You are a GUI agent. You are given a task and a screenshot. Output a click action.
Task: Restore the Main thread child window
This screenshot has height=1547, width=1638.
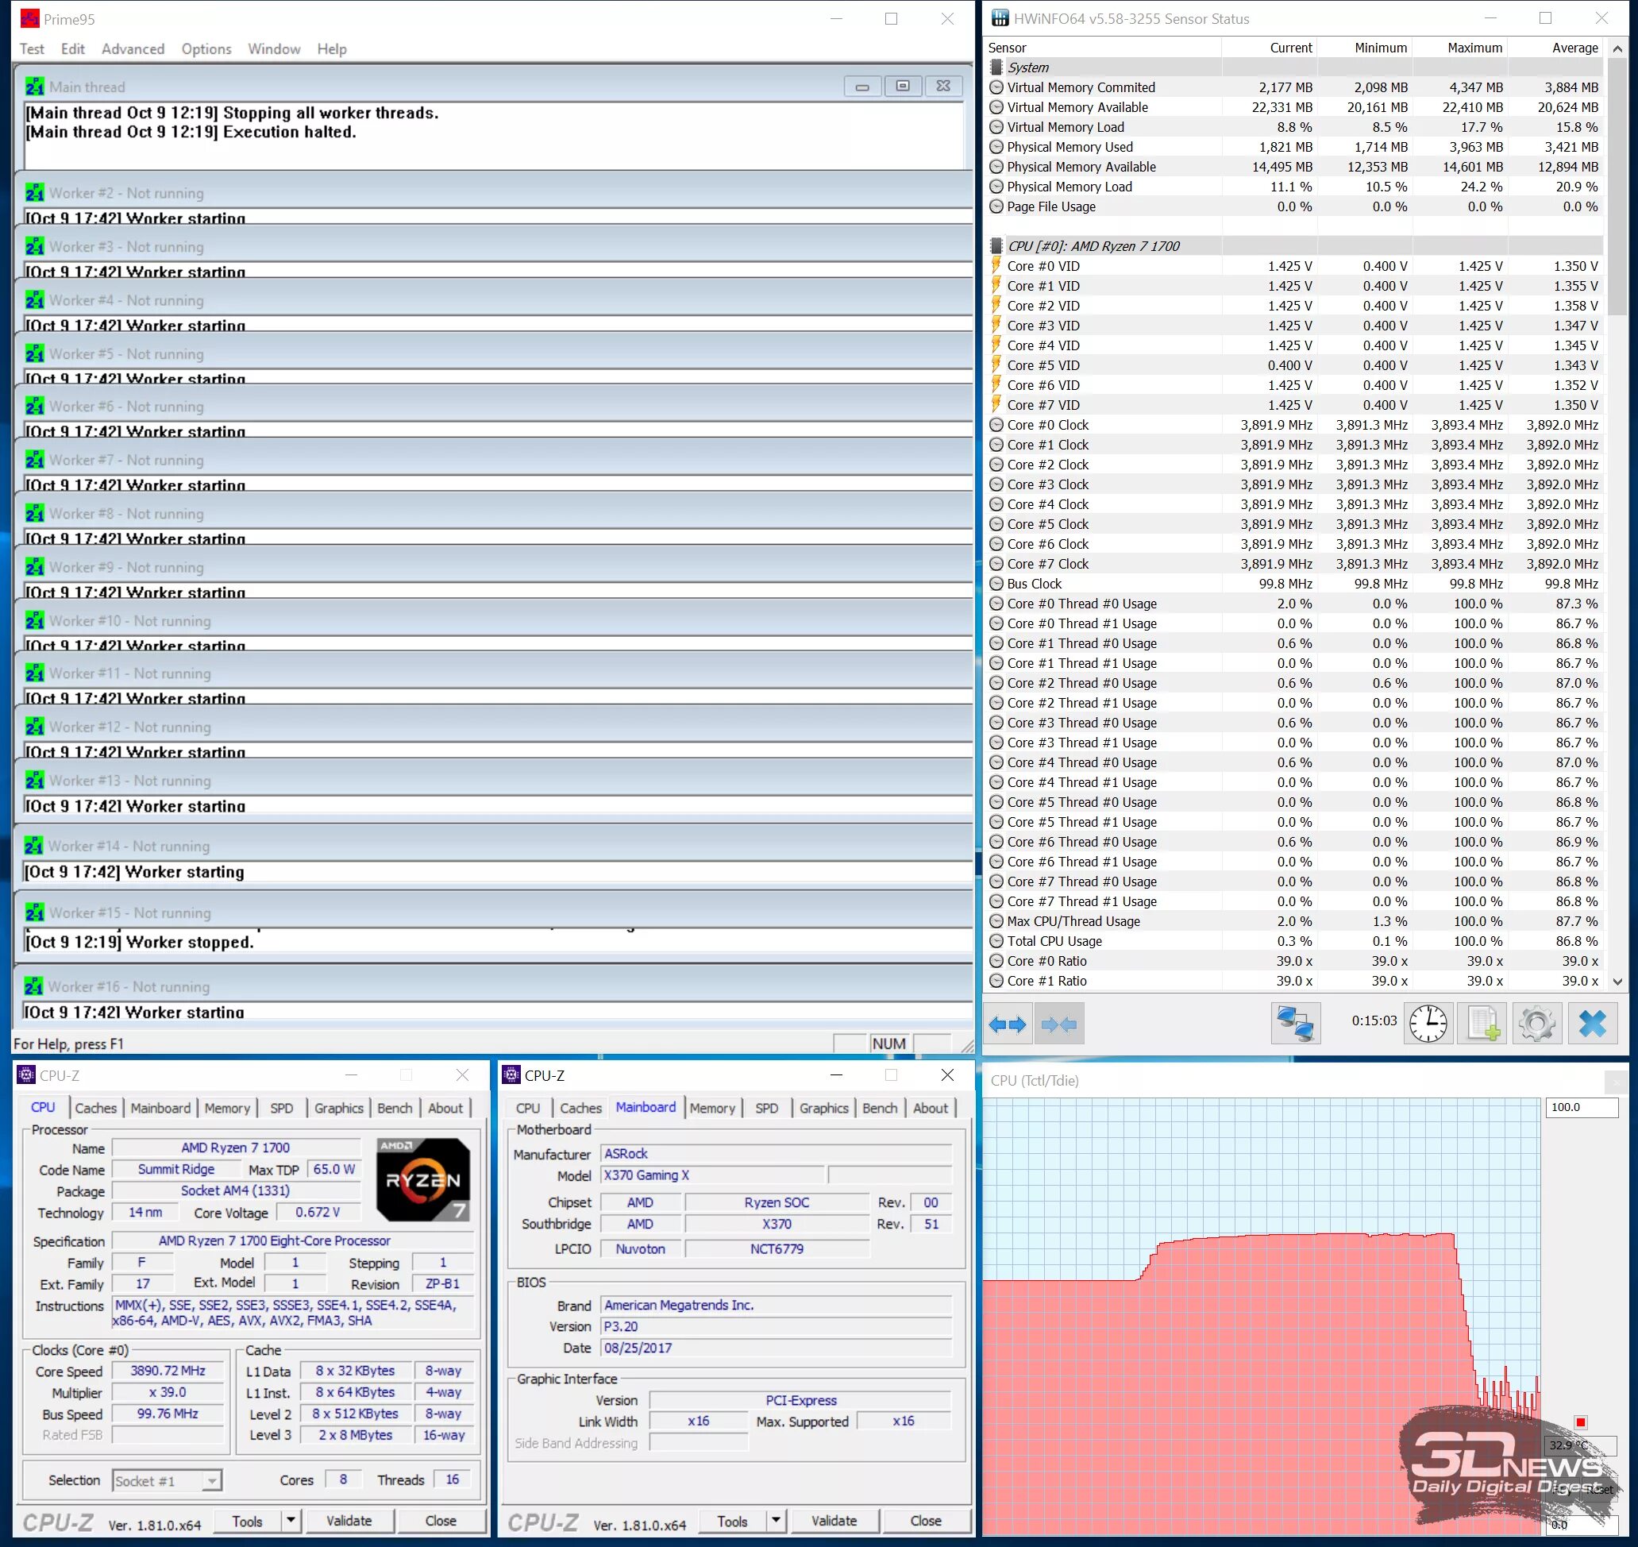pos(903,86)
